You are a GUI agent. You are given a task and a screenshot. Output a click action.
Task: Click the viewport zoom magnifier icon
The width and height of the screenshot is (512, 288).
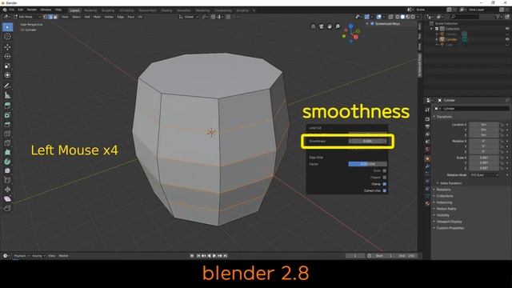coord(338,26)
